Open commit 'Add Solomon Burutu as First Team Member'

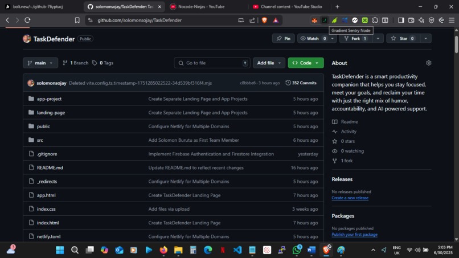(x=194, y=140)
